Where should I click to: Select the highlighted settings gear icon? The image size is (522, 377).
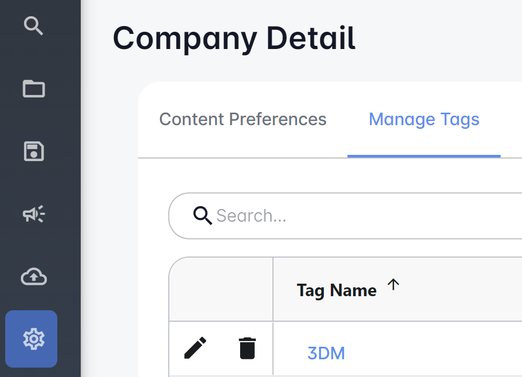click(32, 339)
